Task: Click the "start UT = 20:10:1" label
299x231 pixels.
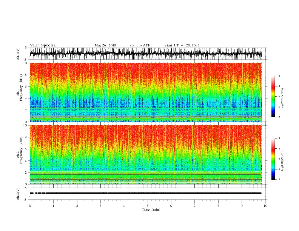Action: (x=182, y=45)
